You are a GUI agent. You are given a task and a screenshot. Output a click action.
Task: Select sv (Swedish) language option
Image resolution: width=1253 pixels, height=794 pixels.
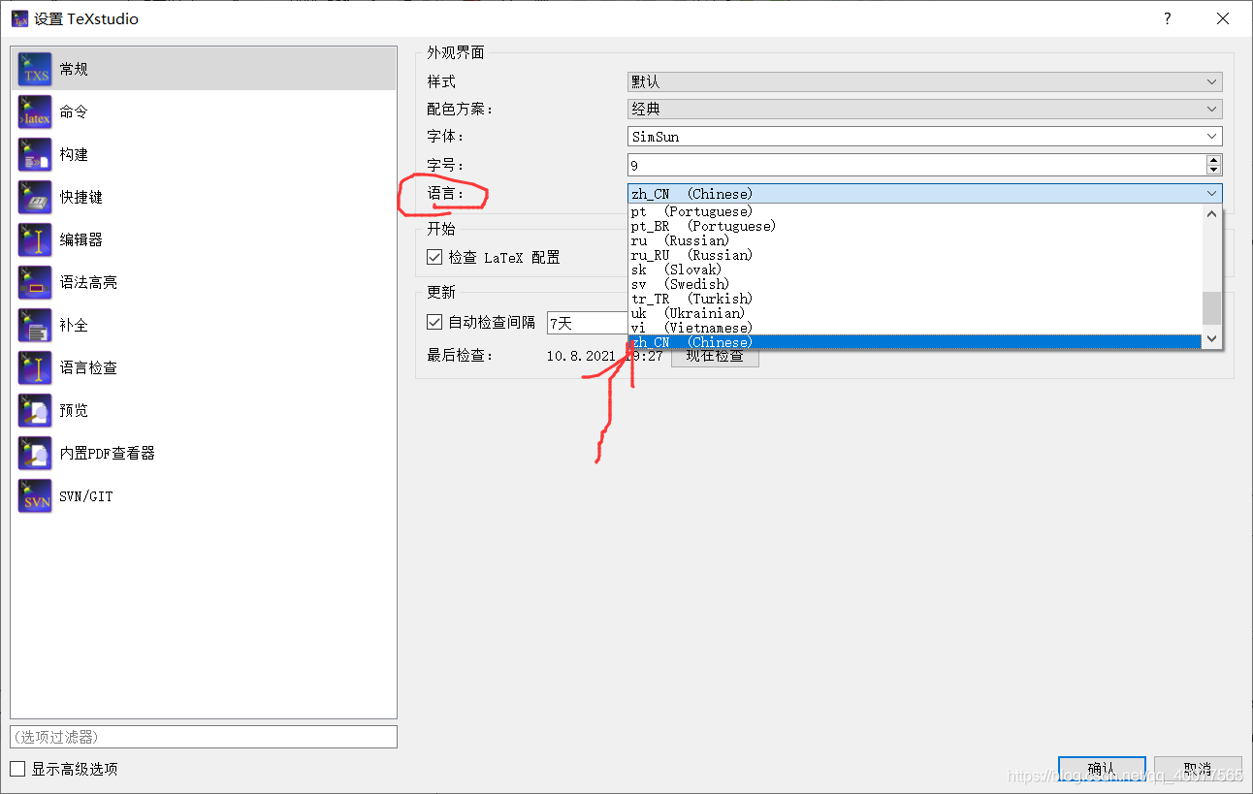[915, 284]
